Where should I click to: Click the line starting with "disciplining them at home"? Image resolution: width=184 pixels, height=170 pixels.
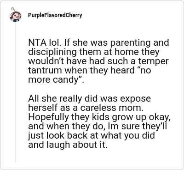(x=94, y=52)
